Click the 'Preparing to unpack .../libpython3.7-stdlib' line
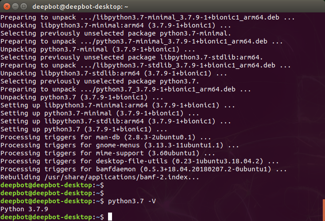Image resolution: width=325 pixels, height=221 pixels. (x=146, y=65)
